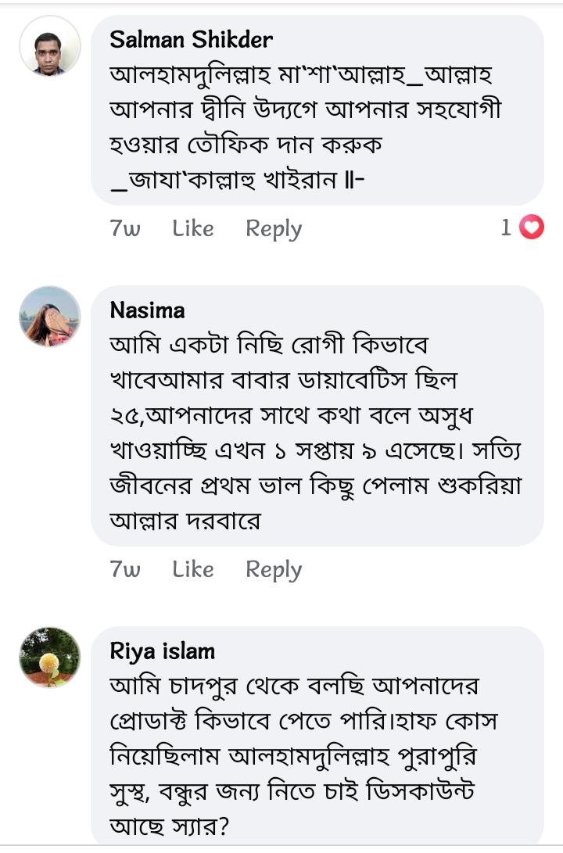This screenshot has height=853, width=563.
Task: Tap the first line of Salman Shikder's comment
Action: pyautogui.click(x=301, y=77)
